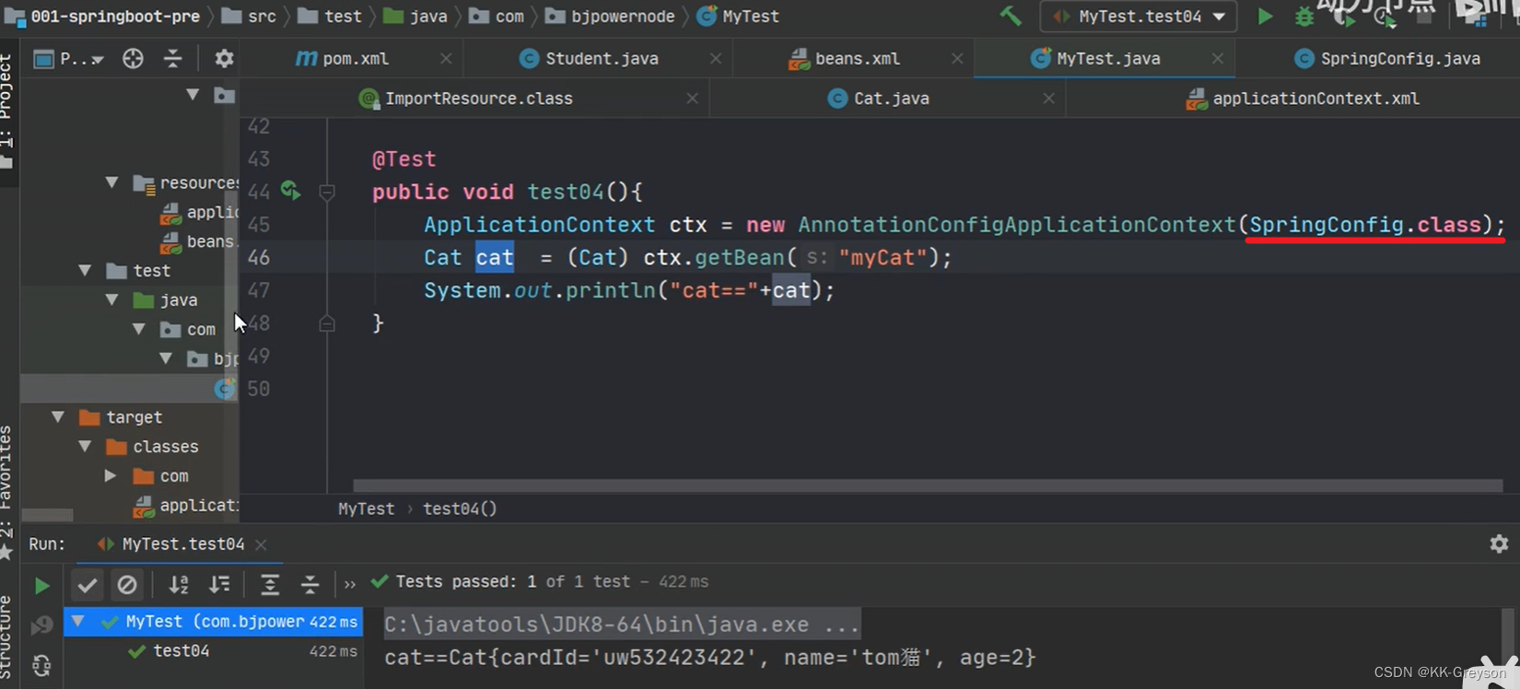Image resolution: width=1520 pixels, height=689 pixels.
Task: Click the fold end marker at line 48
Action: click(326, 323)
